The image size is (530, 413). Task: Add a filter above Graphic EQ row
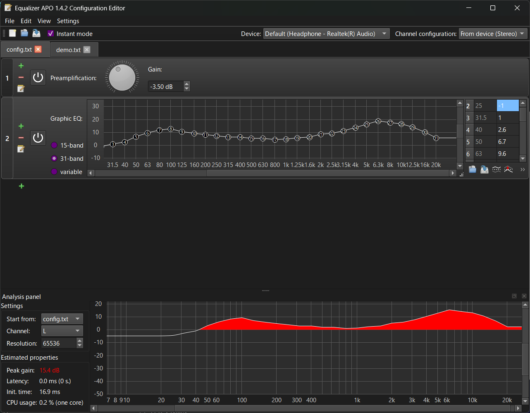pyautogui.click(x=21, y=126)
